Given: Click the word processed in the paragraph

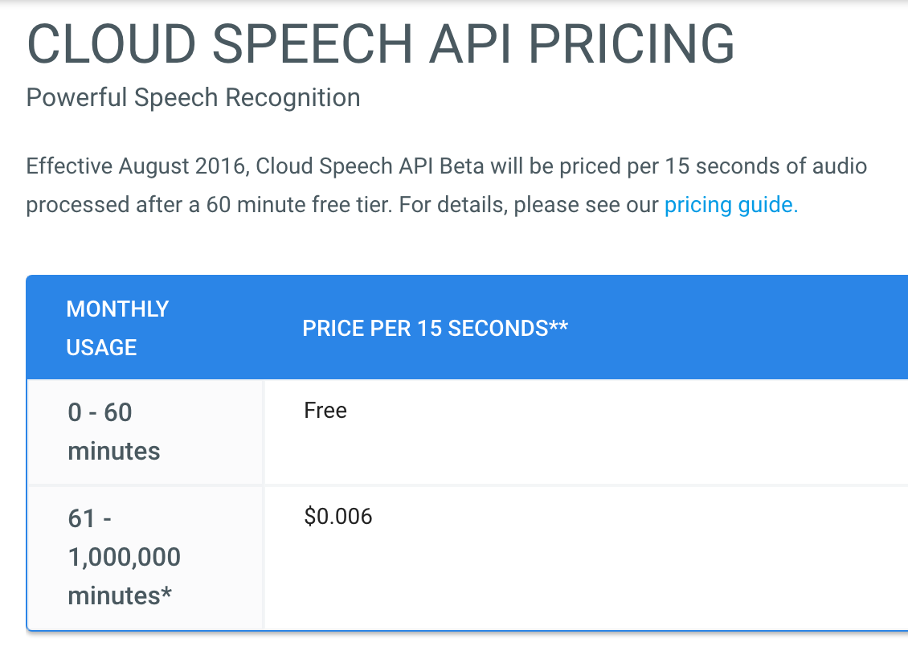Looking at the screenshot, I should tap(78, 206).
